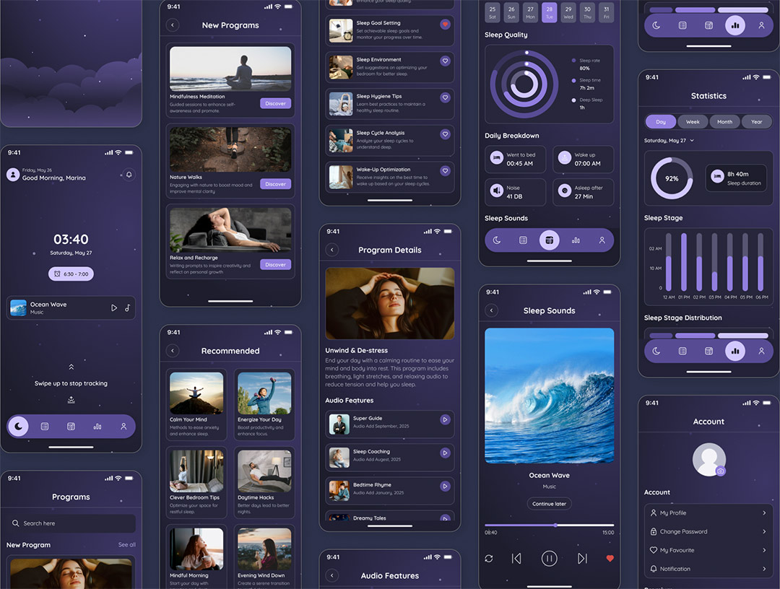This screenshot has height=589, width=780.
Task: Click the Ocean Wave playback progress slider
Action: point(549,525)
